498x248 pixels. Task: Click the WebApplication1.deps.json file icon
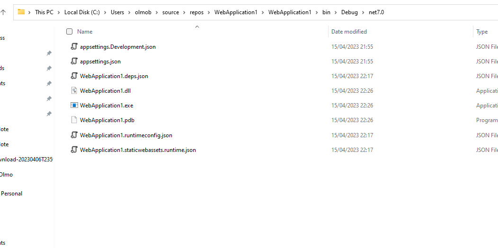point(74,76)
